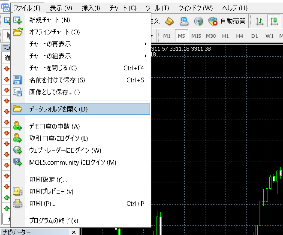
Task: Switch to the M15 timeframe
Action: [x=196, y=36]
